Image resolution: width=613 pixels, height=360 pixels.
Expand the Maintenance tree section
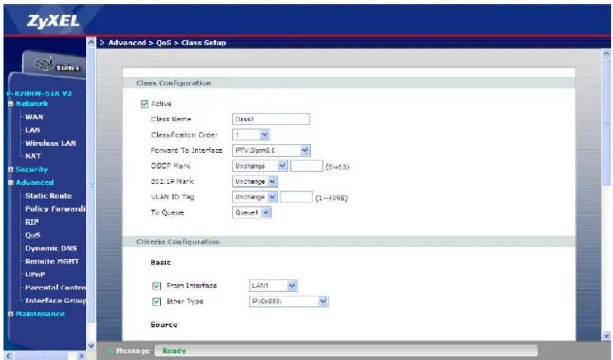click(x=11, y=314)
